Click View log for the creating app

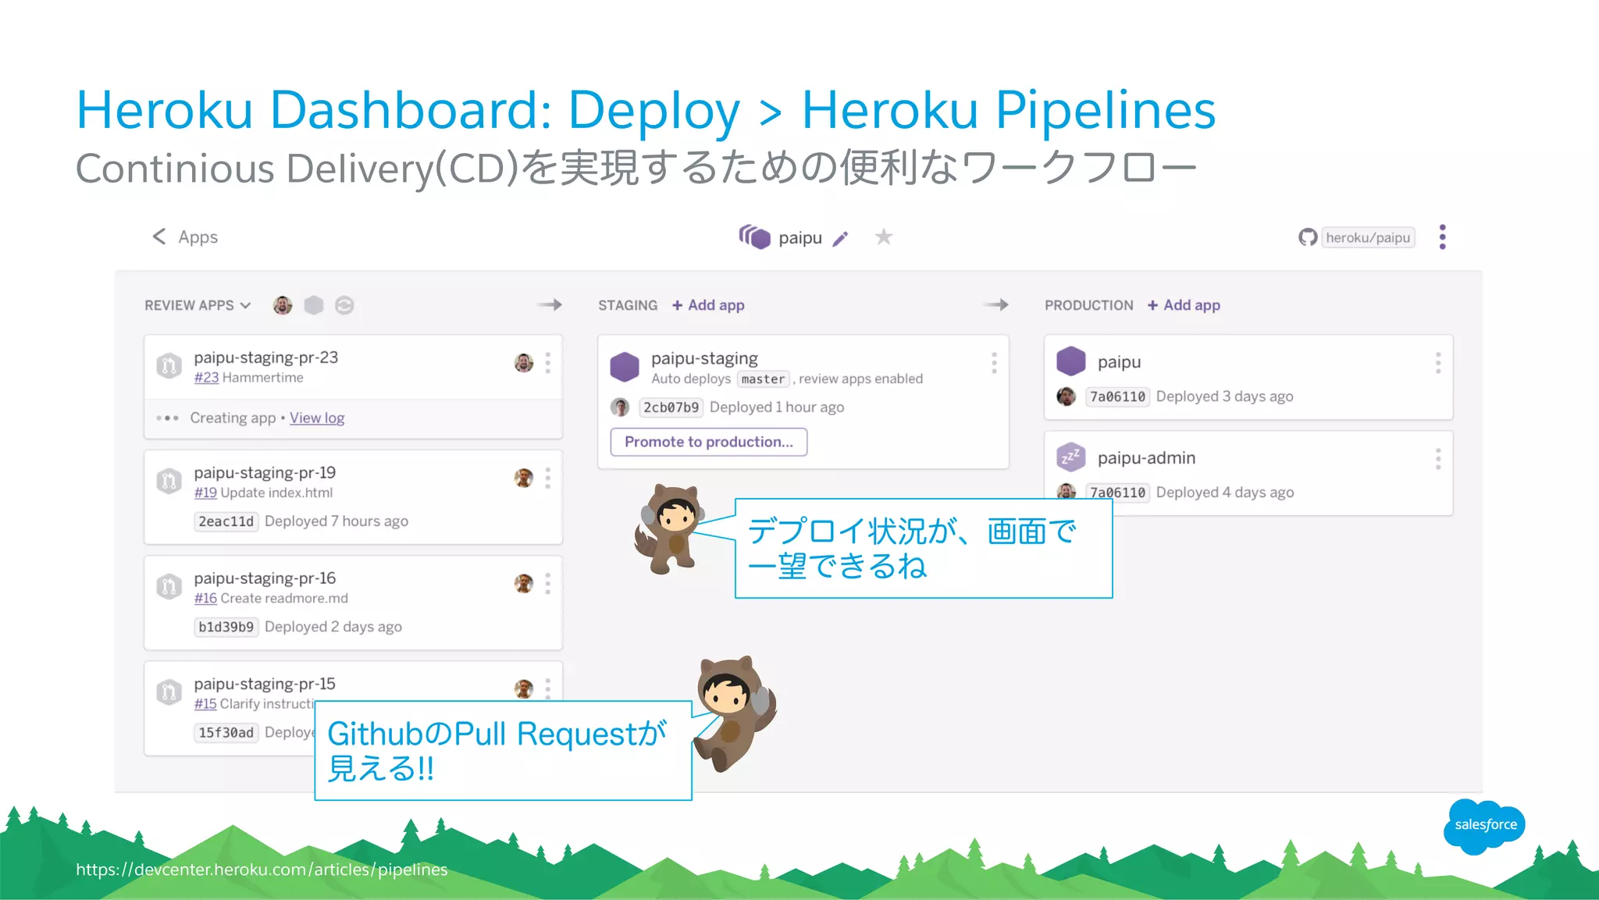(317, 418)
